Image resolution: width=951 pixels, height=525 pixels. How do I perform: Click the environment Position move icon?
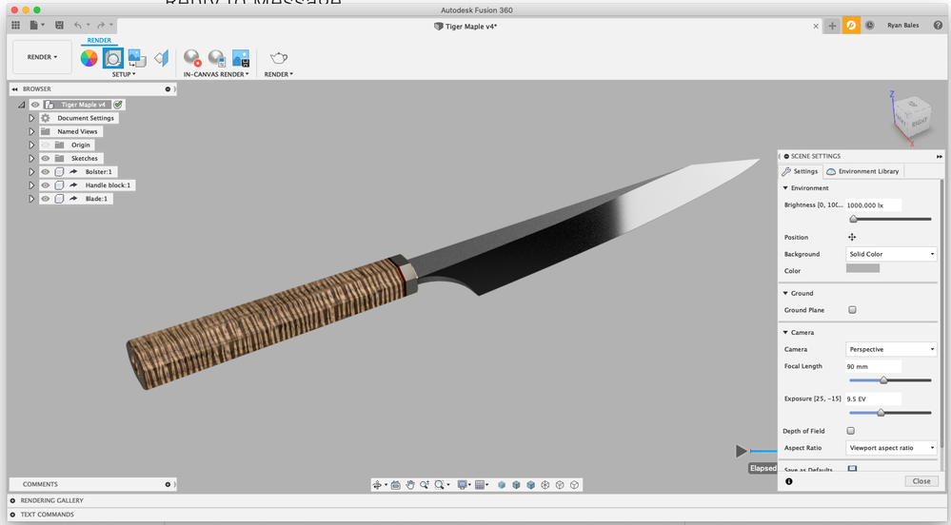point(852,237)
